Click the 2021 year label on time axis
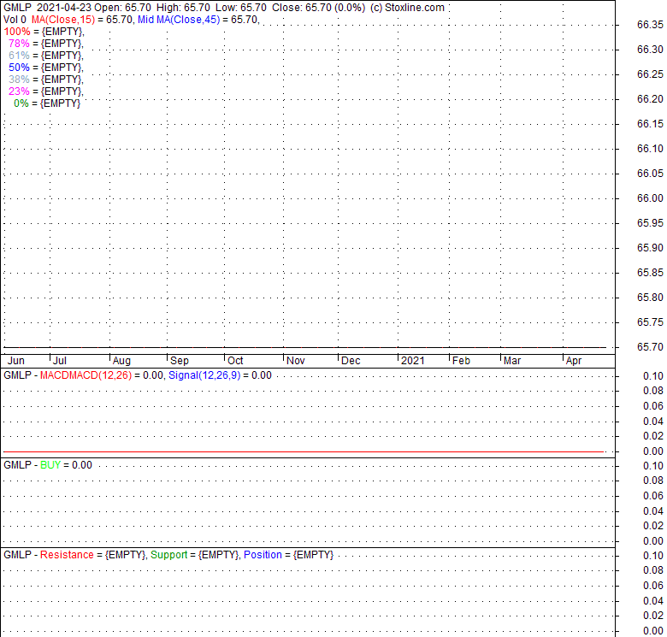The image size is (667, 637). [413, 361]
